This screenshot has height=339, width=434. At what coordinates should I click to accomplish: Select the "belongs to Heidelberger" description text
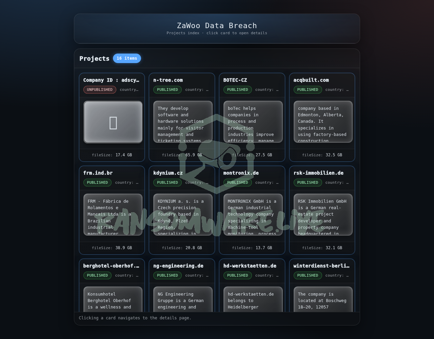[253, 299]
